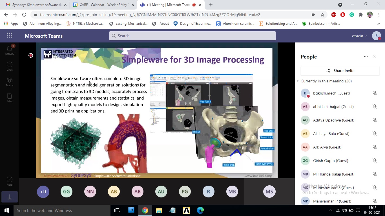The image size is (385, 216).
Task: Click the Grammarly extension icon in the browser
Action: click(x=351, y=14)
